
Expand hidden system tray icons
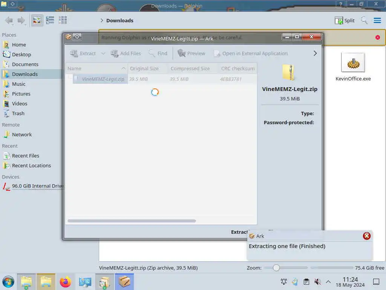coord(328,282)
